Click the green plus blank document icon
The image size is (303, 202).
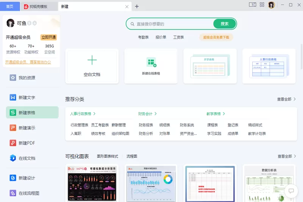click(92, 60)
